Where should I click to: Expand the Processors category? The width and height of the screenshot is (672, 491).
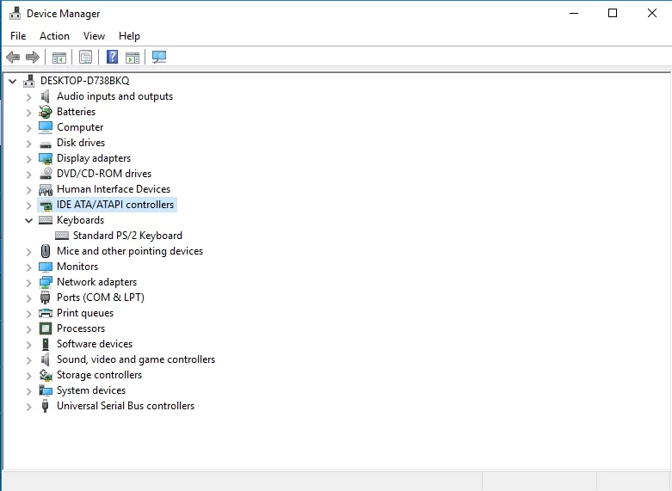tap(29, 328)
